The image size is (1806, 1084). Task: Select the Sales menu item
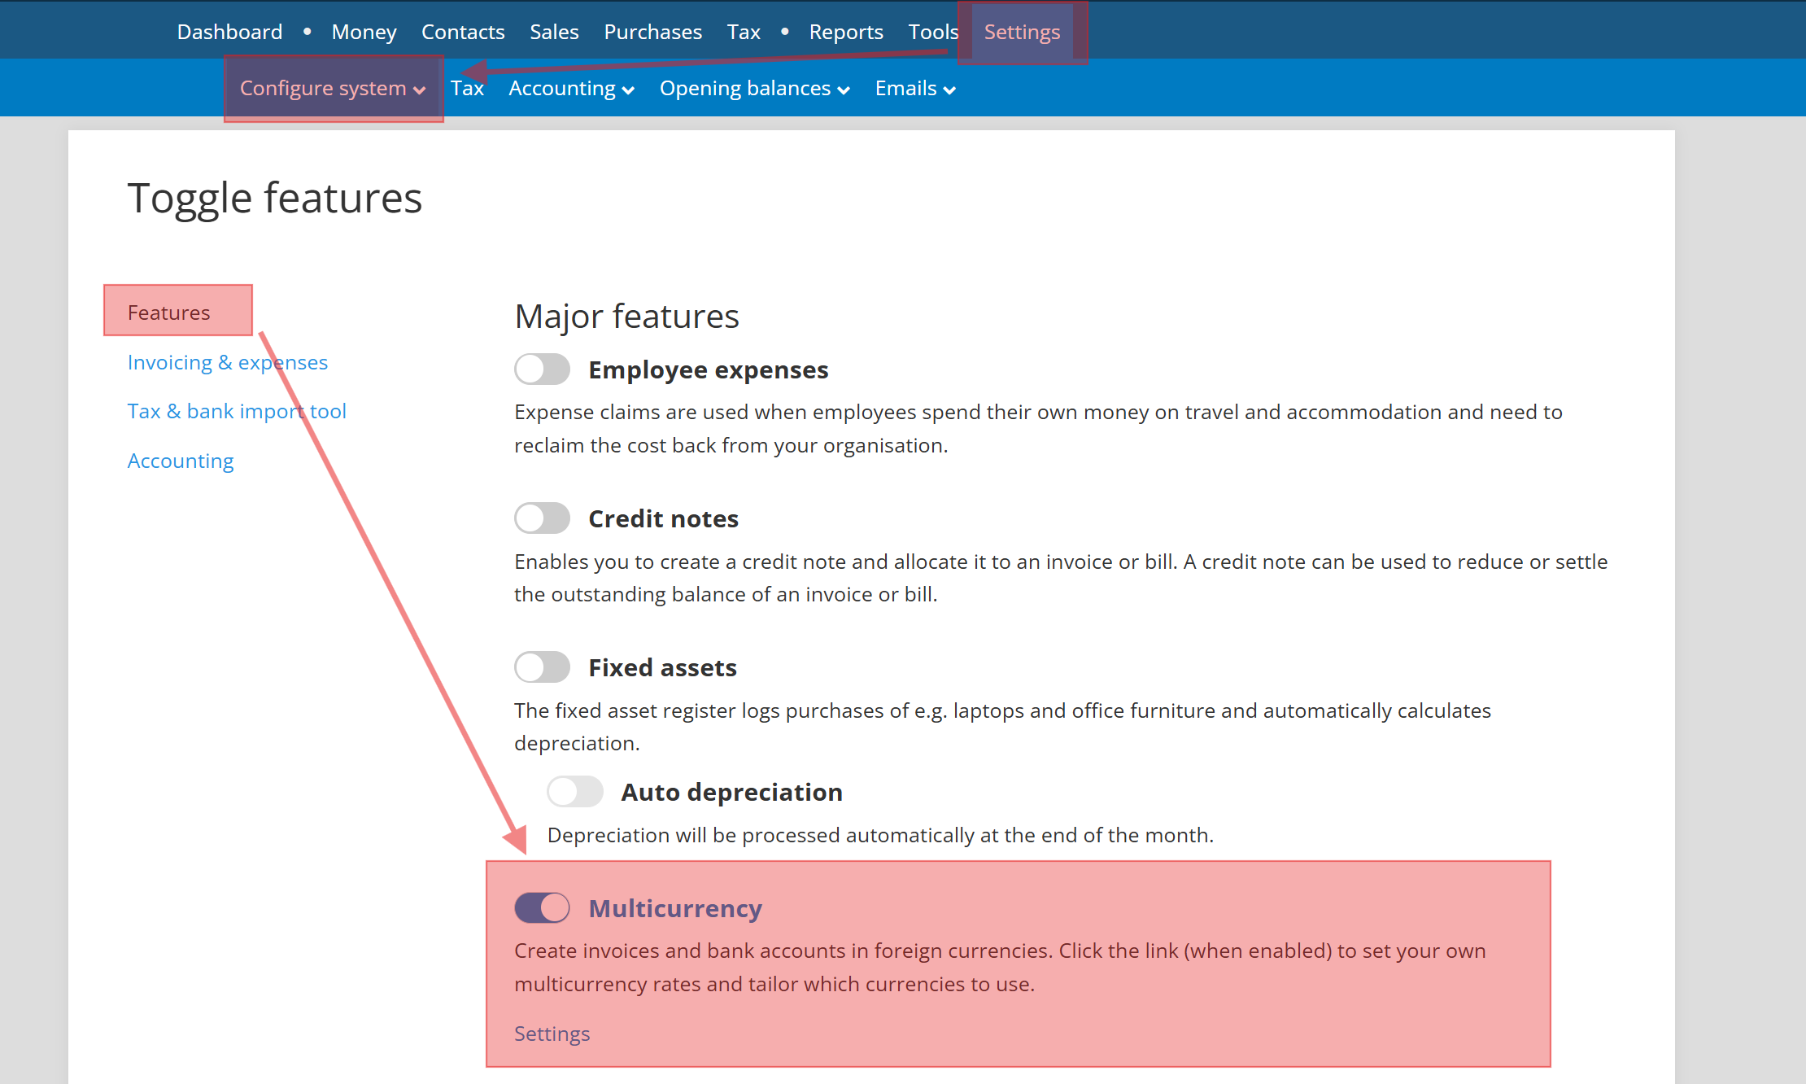554,32
